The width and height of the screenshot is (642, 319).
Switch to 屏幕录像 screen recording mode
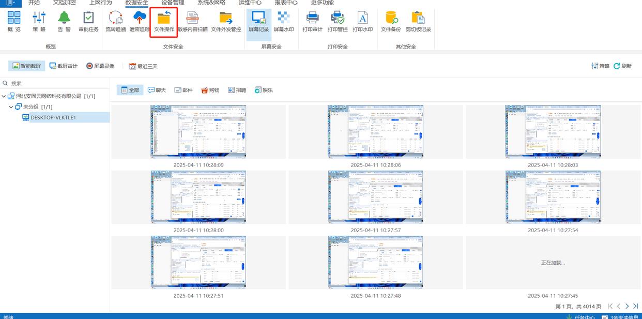pyautogui.click(x=100, y=66)
